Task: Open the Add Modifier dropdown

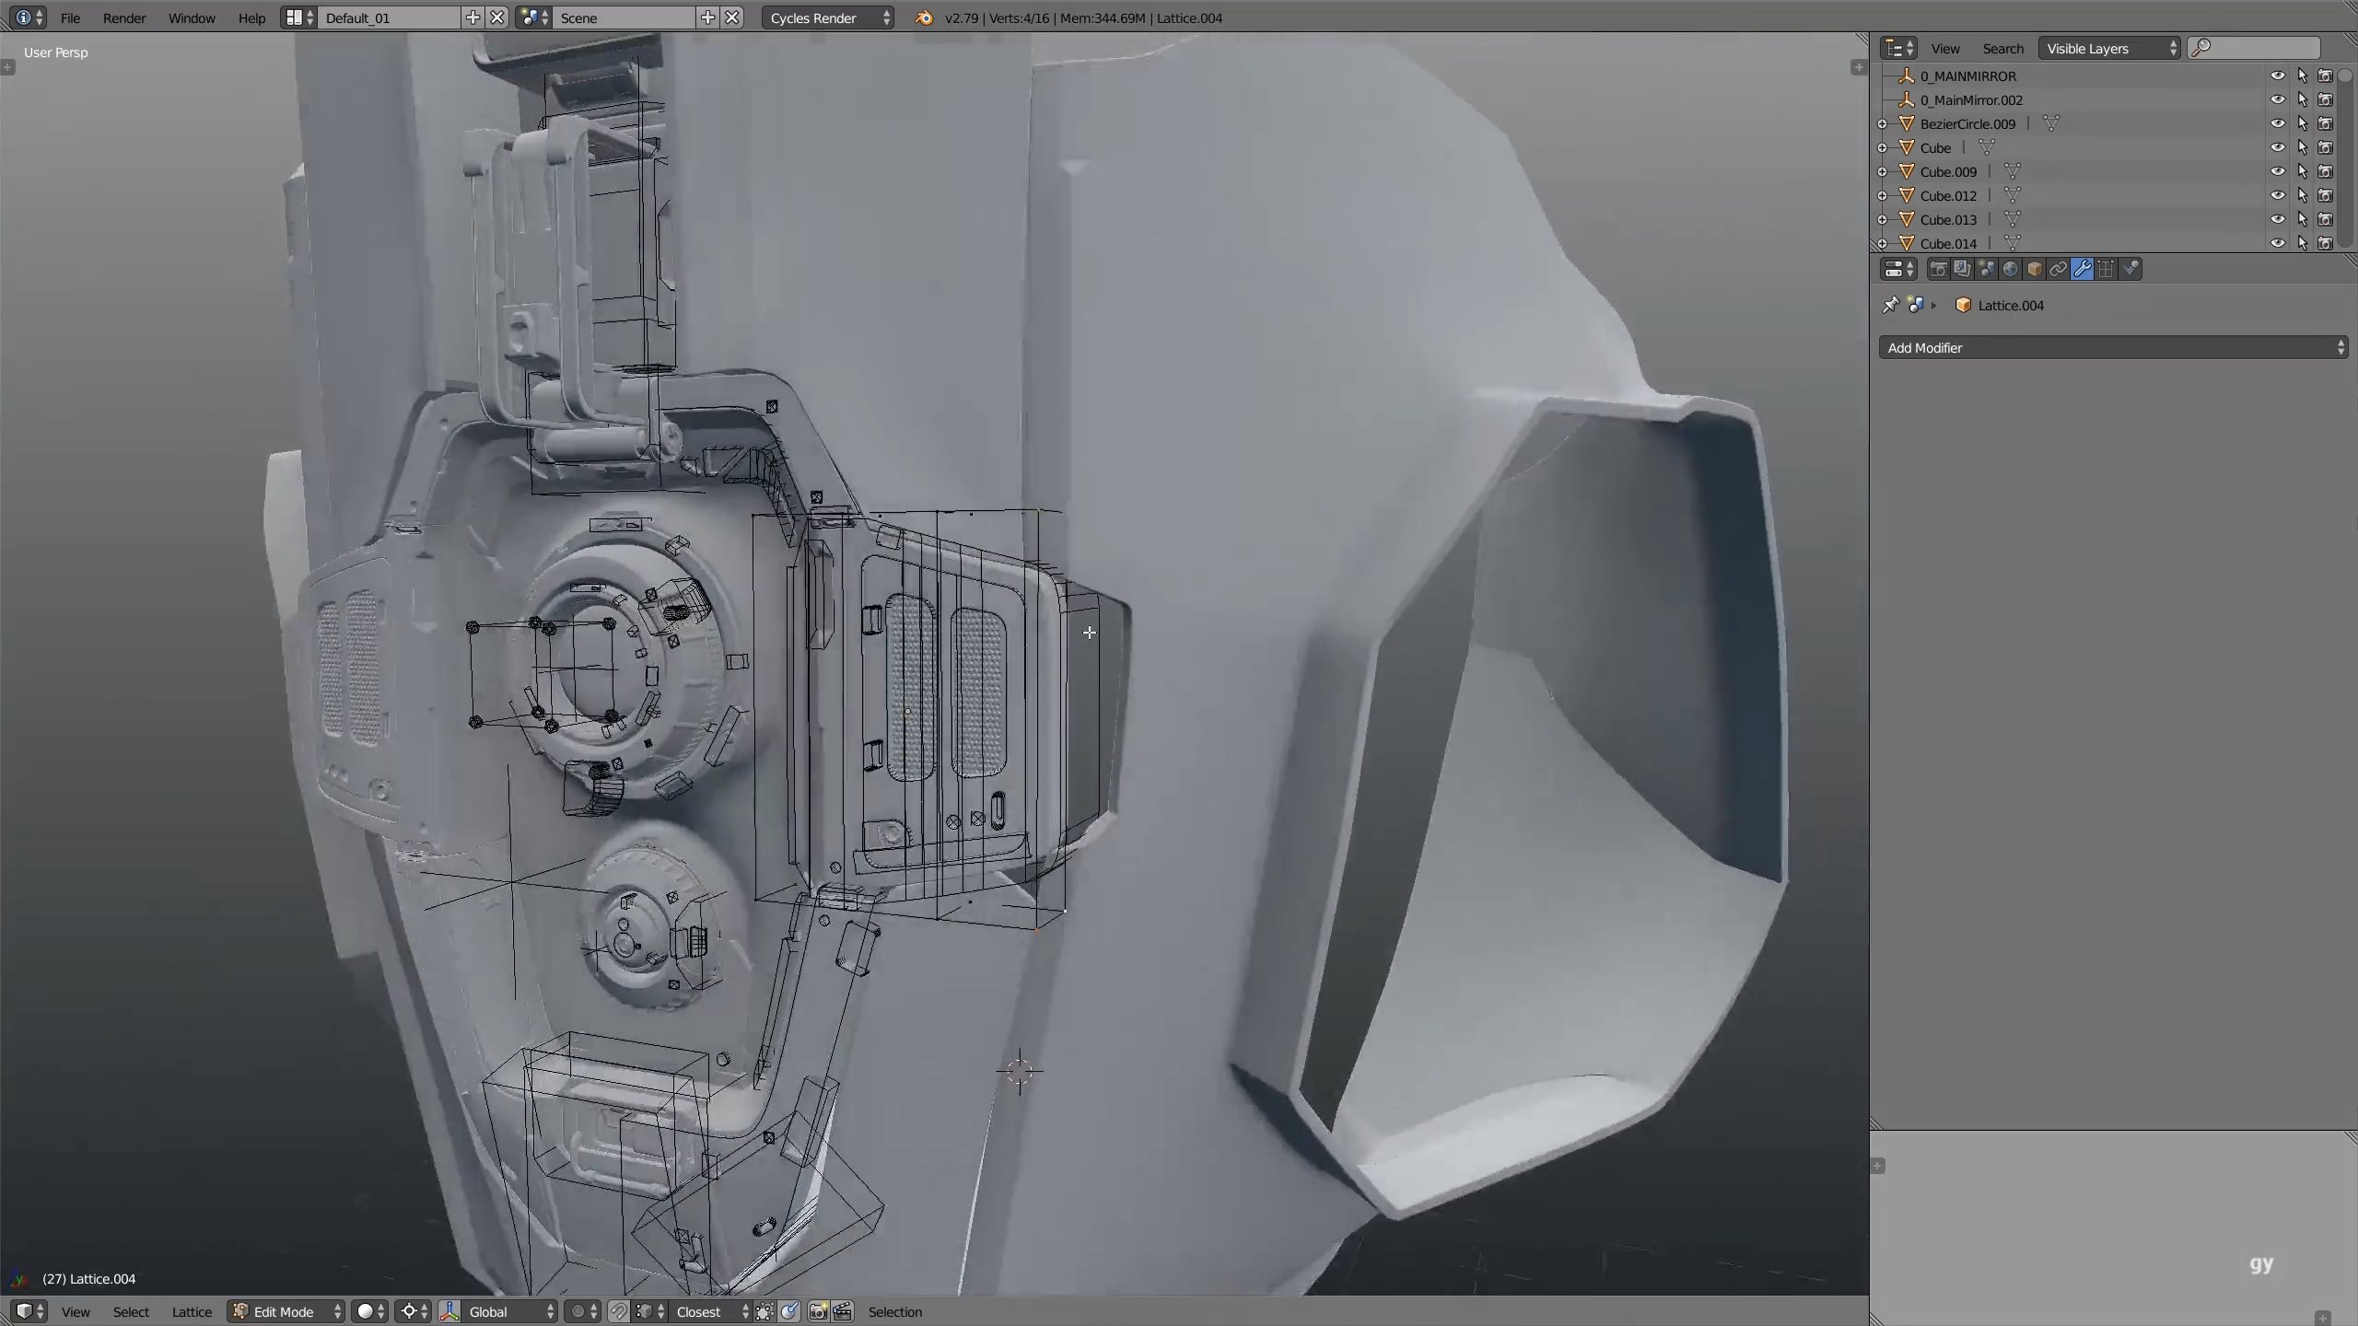Action: (2111, 347)
